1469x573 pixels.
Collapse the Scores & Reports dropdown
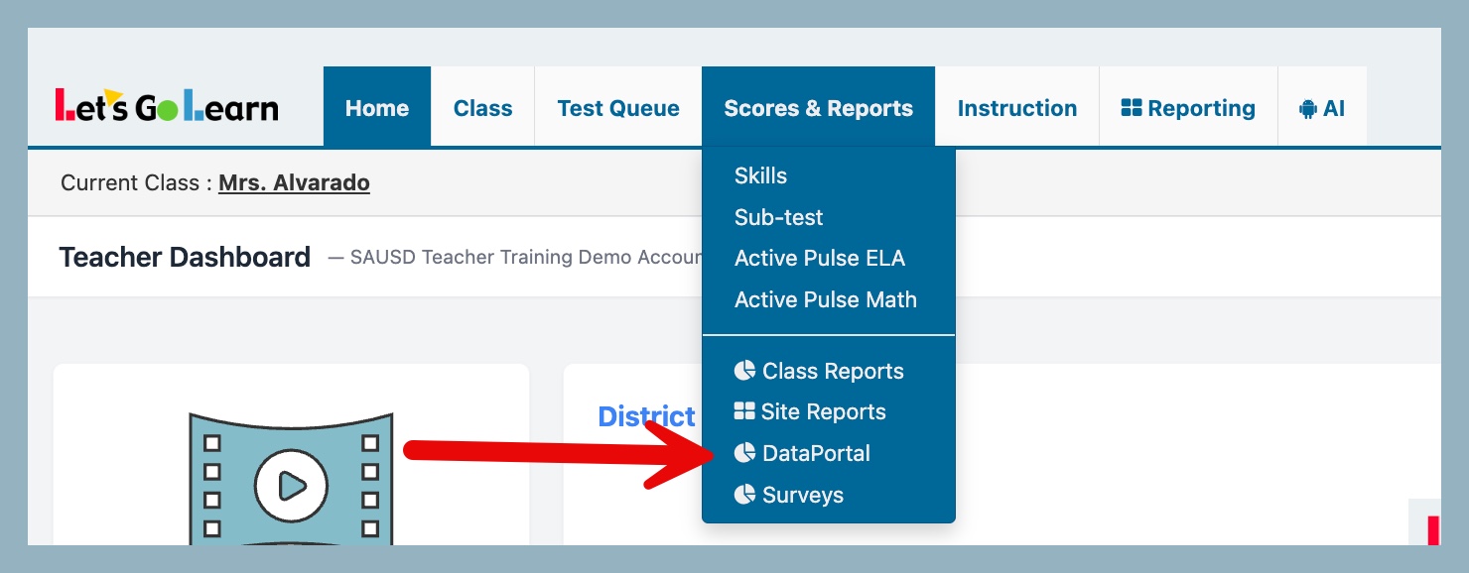coord(818,108)
